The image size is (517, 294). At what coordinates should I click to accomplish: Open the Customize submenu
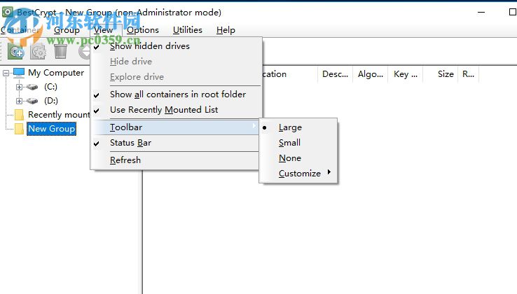point(298,174)
